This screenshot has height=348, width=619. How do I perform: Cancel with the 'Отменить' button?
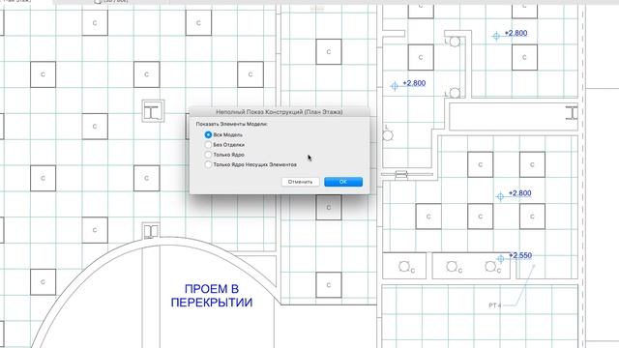click(x=300, y=182)
